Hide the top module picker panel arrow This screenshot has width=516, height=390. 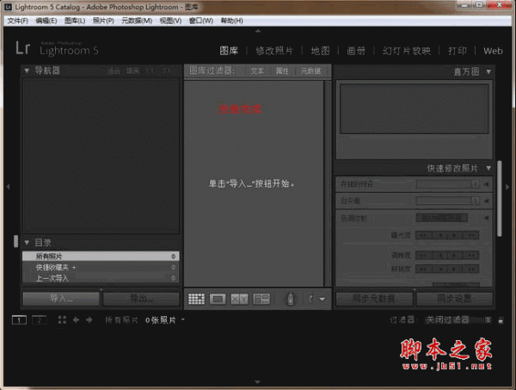(258, 31)
